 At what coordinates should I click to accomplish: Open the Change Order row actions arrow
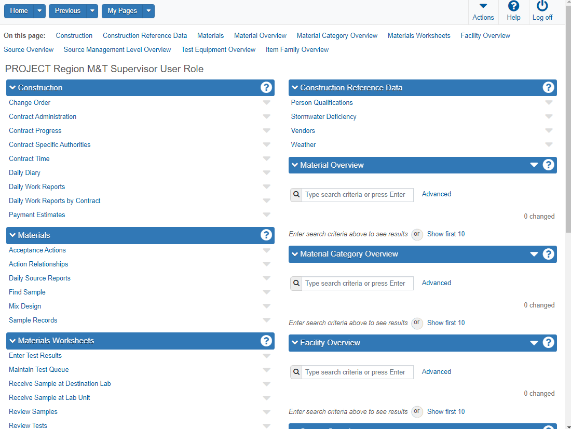pyautogui.click(x=266, y=103)
